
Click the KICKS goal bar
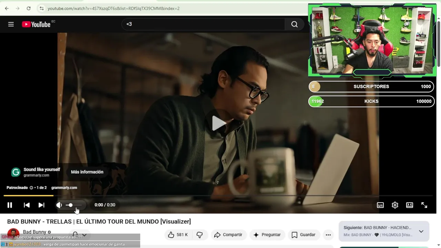[x=371, y=101]
